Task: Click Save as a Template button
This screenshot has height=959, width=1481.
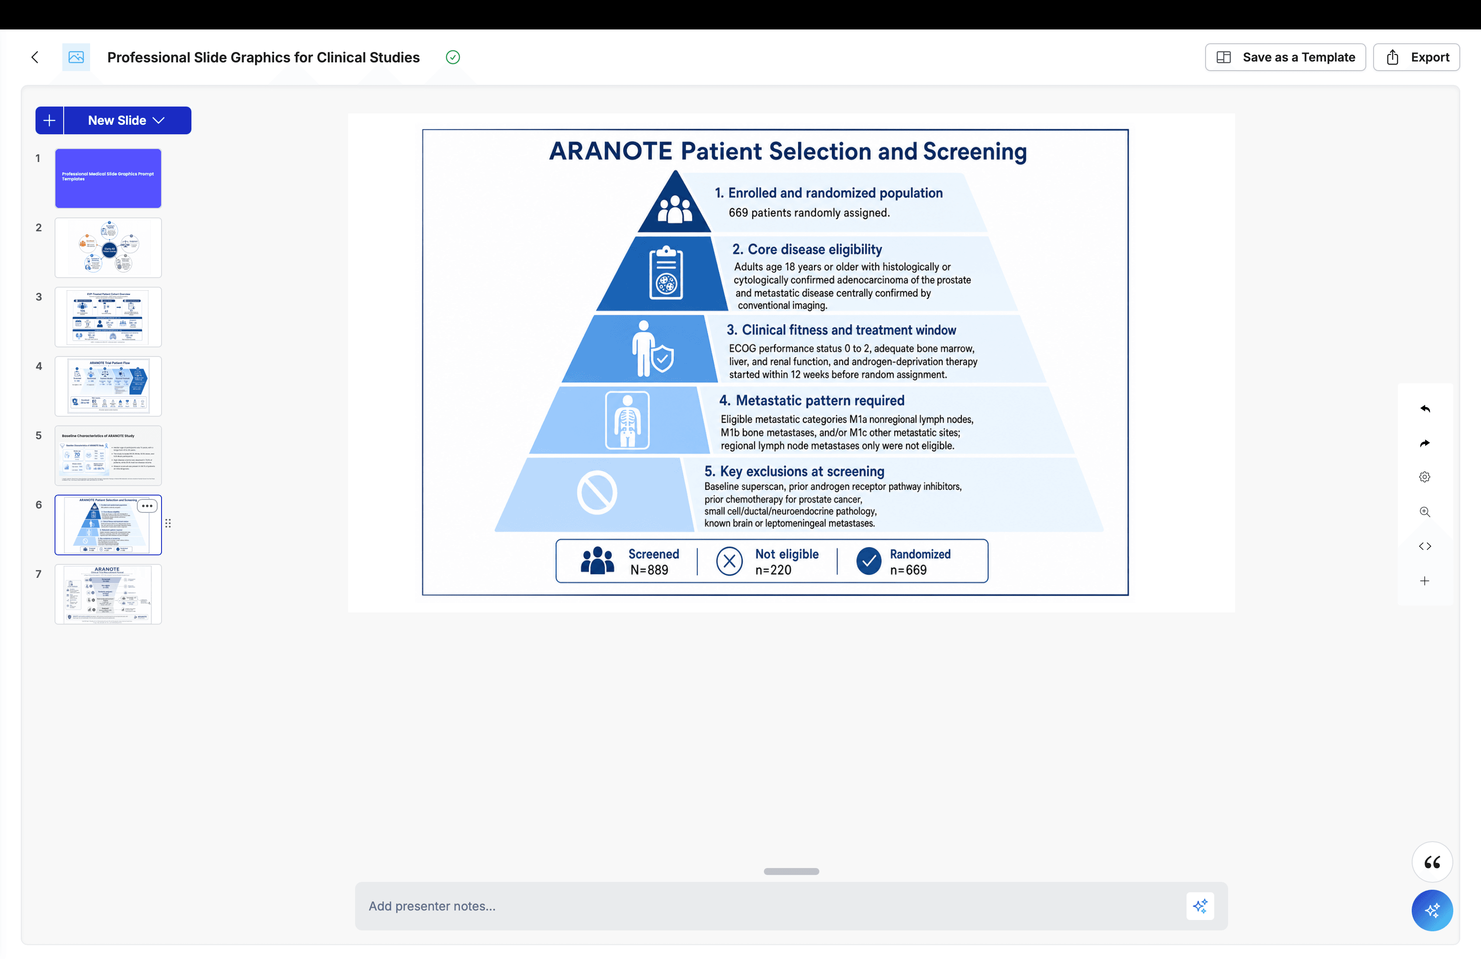Action: click(x=1286, y=57)
